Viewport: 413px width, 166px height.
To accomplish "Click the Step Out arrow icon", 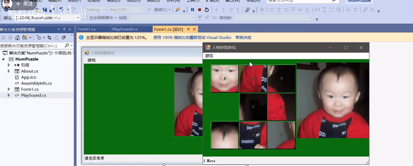I will [x=238, y=10].
